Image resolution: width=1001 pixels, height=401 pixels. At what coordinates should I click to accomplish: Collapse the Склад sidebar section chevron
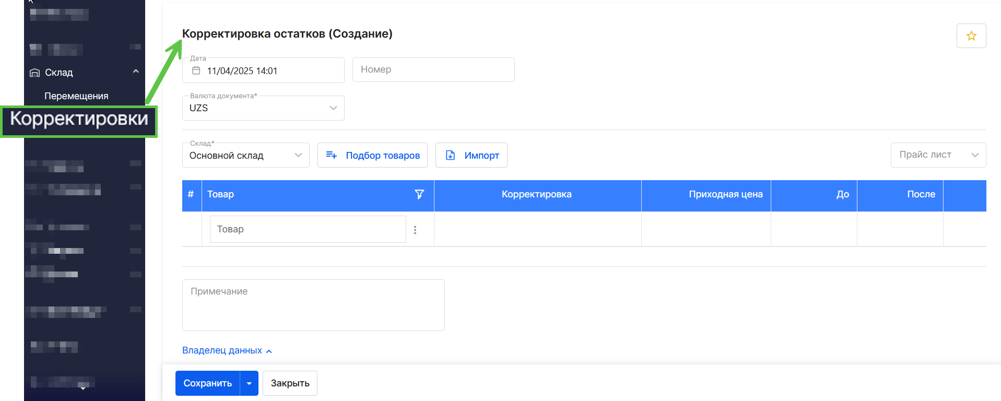coord(136,72)
